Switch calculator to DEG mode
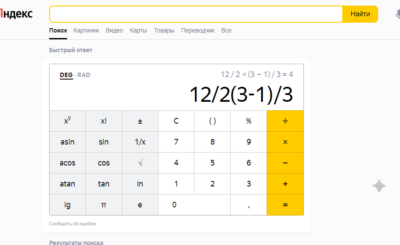This screenshot has width=400, height=245. point(66,75)
